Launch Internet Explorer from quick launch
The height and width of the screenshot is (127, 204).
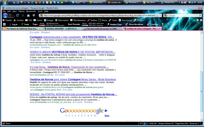pos(32,2)
